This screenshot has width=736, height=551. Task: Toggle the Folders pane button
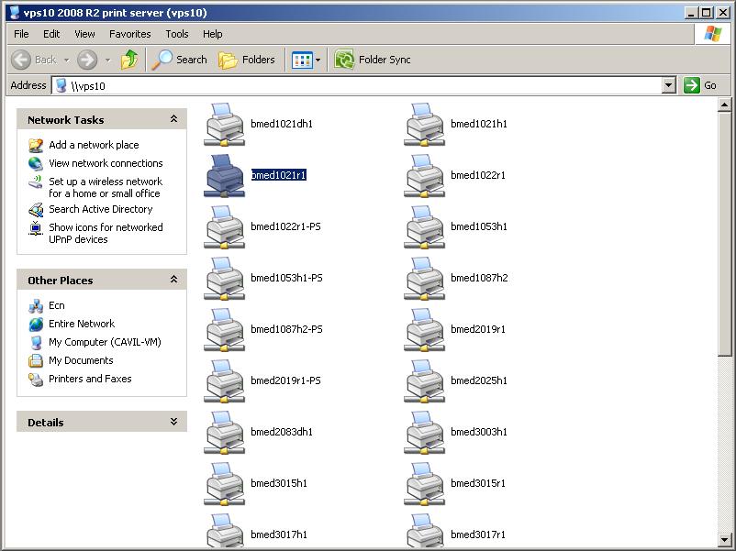click(247, 60)
